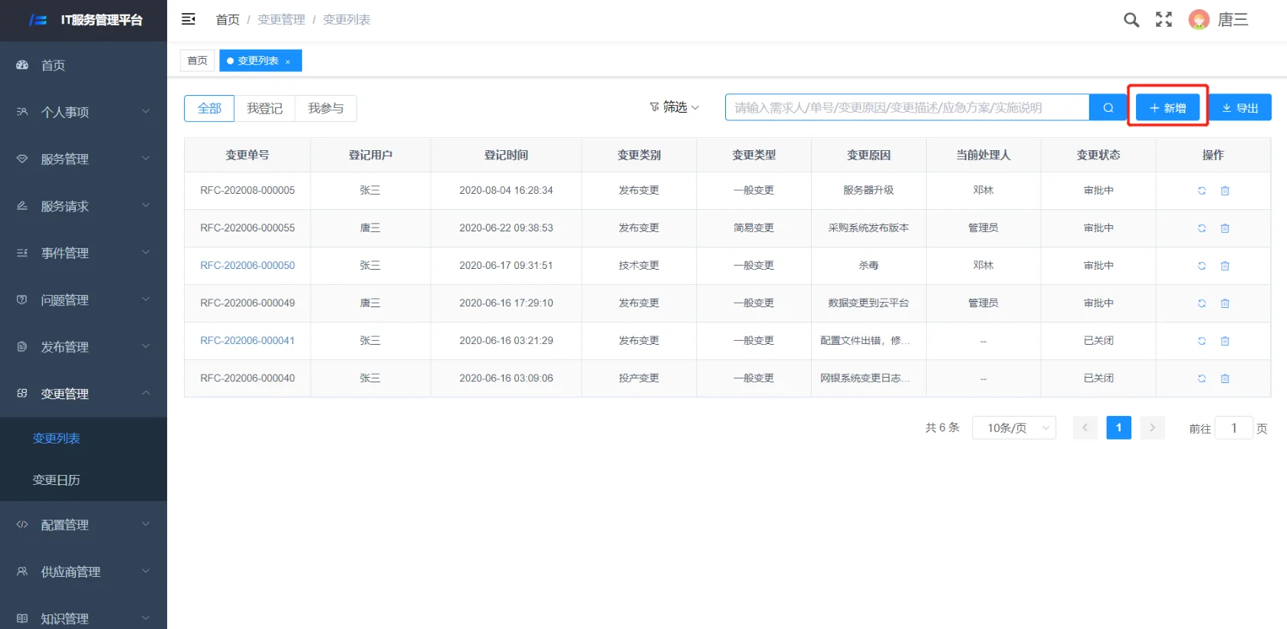Click the 导出 export button
The height and width of the screenshot is (629, 1287).
tap(1239, 108)
